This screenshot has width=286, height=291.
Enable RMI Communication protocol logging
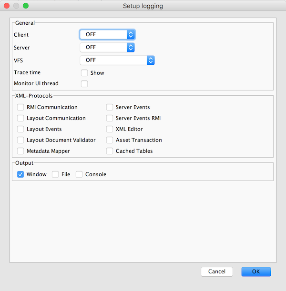pos(20,107)
